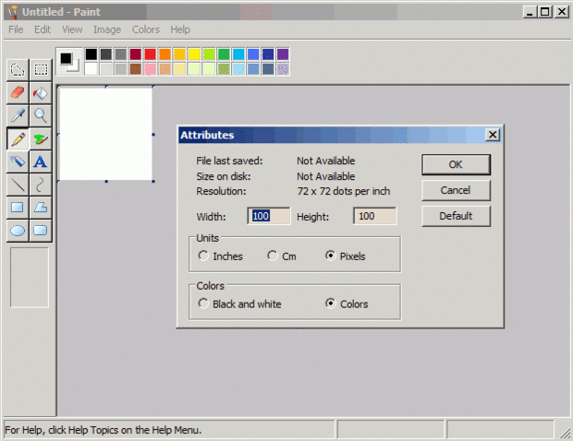Click the foreground/background color indicator
The image size is (573, 441).
coord(70,62)
